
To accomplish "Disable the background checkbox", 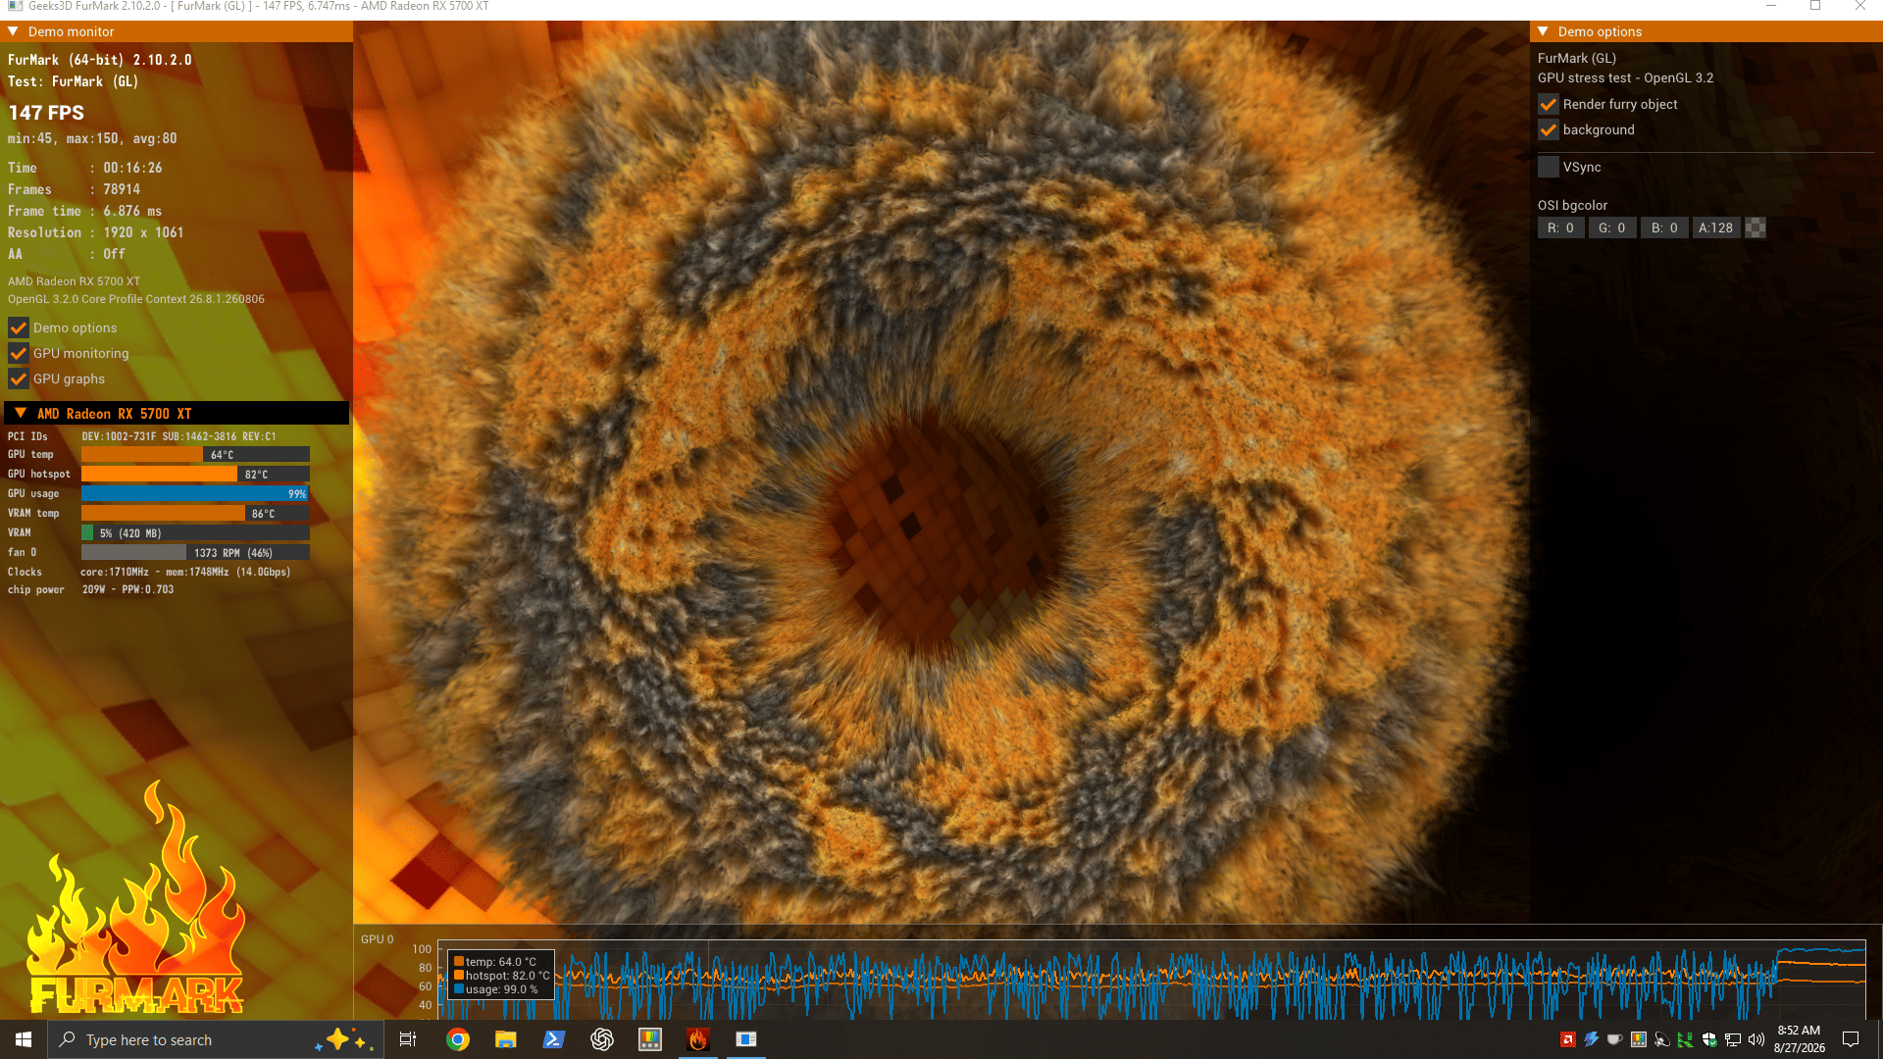I will click(x=1548, y=129).
